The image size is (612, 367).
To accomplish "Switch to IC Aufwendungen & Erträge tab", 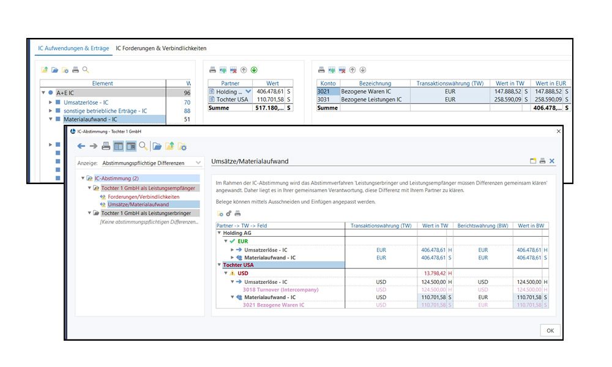I will [x=73, y=48].
